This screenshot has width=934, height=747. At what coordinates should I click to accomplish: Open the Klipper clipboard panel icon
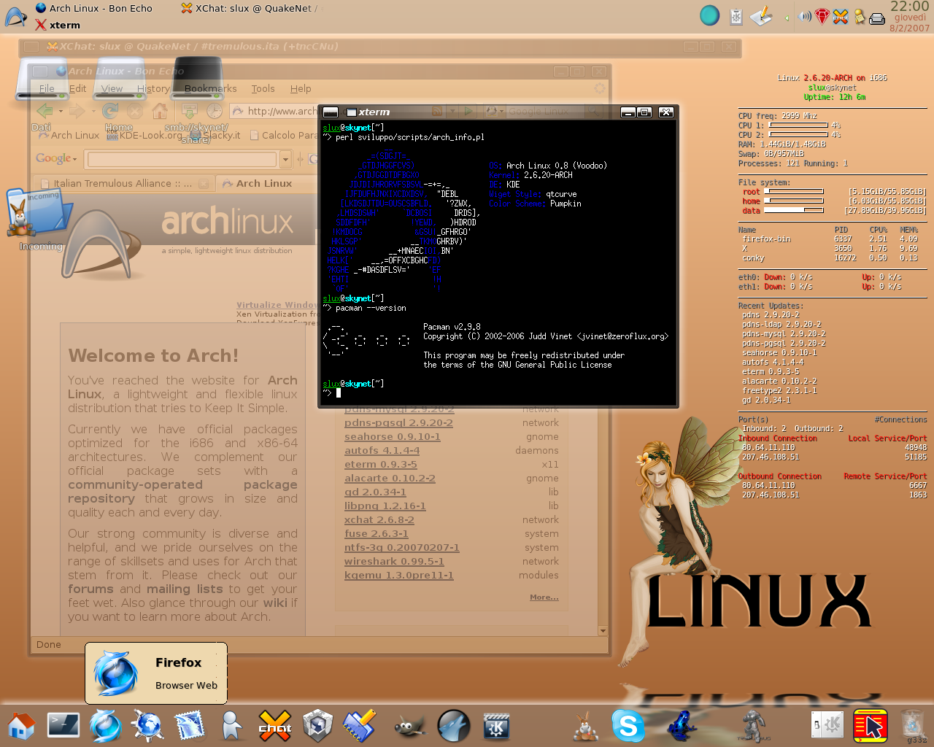pos(736,16)
